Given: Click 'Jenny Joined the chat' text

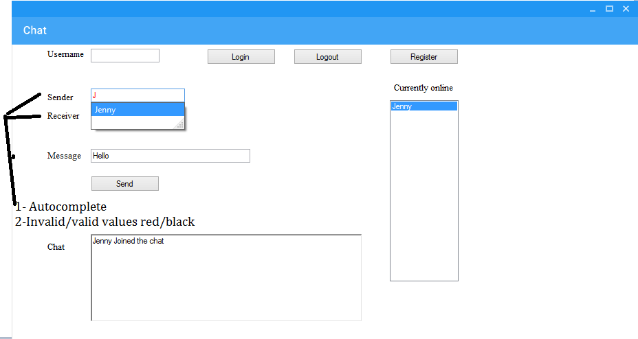Looking at the screenshot, I should [x=128, y=241].
